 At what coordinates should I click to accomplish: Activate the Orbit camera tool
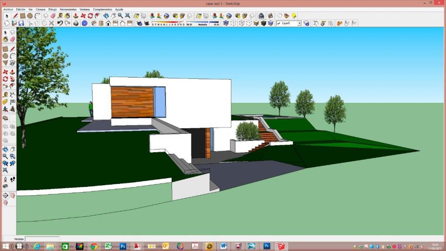(106, 16)
